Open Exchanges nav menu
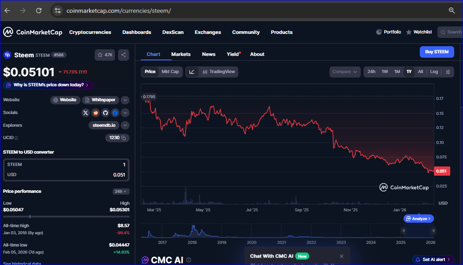 coord(207,32)
